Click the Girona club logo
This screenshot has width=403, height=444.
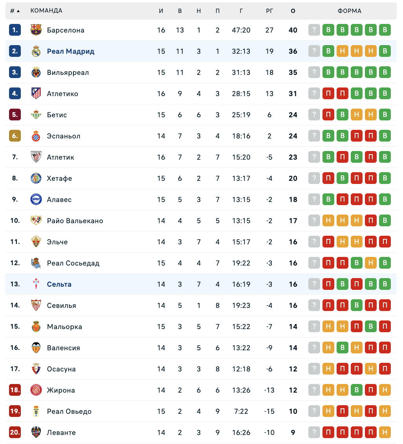36,390
